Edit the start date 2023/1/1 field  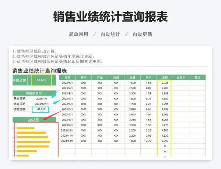42,99
